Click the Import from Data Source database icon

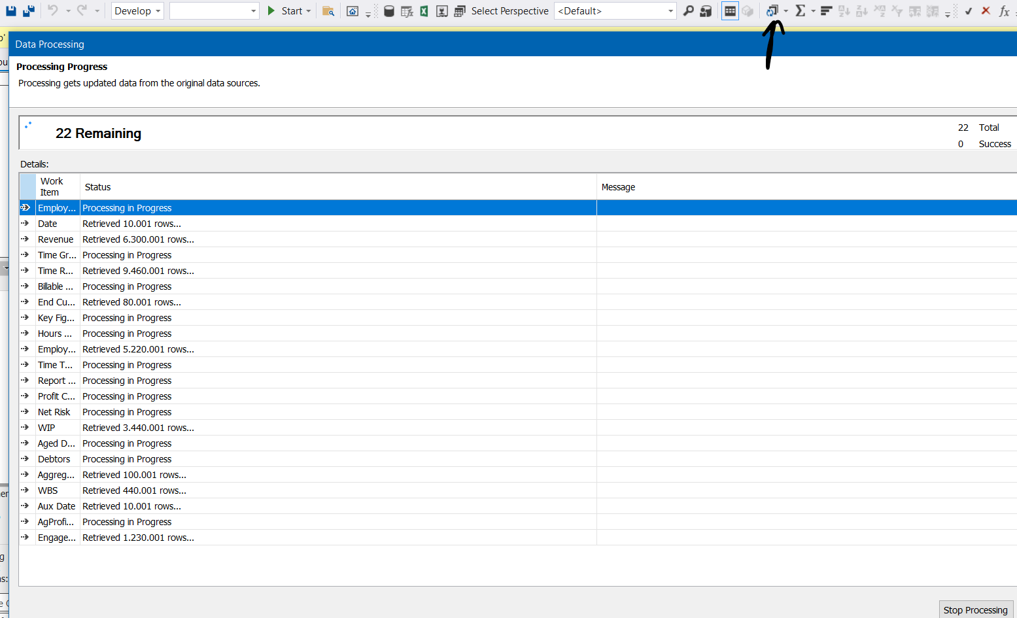click(x=388, y=11)
